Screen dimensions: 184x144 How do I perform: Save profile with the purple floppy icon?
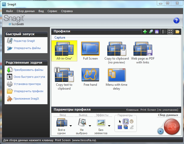(x=157, y=32)
